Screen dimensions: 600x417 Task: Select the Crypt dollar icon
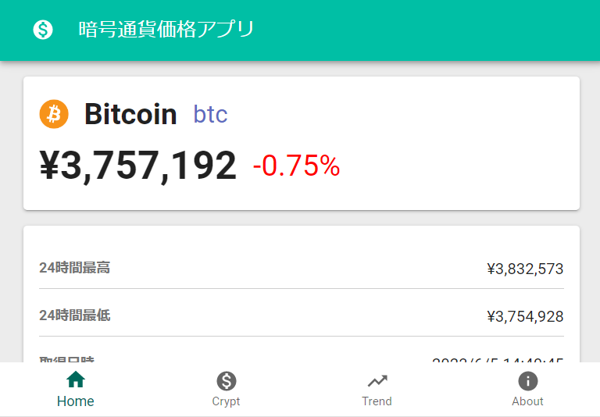click(226, 380)
